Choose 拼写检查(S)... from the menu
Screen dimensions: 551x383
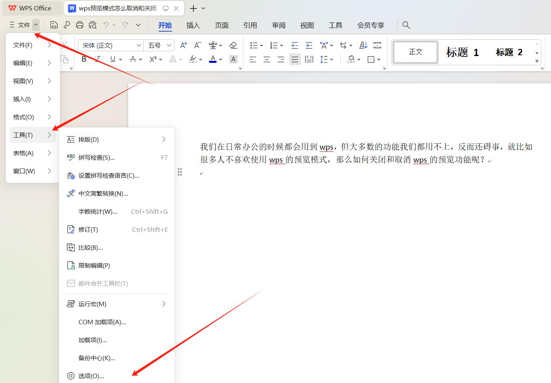click(117, 157)
